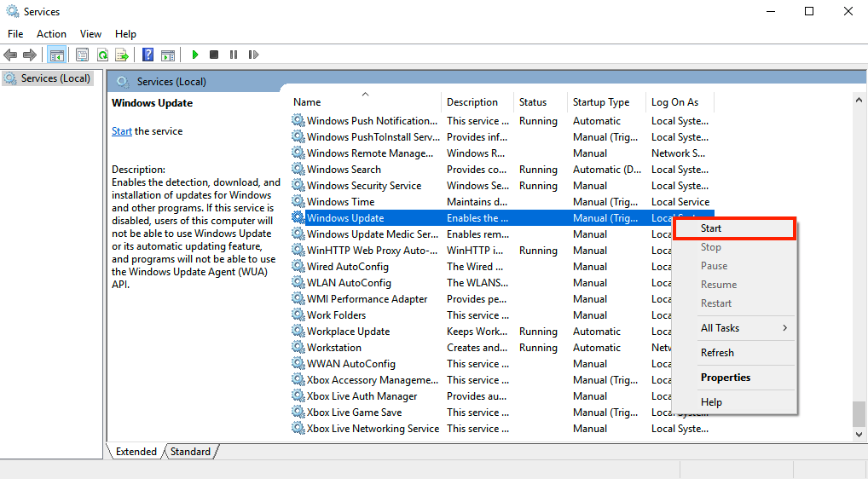The width and height of the screenshot is (868, 479).
Task: Sort by the Name column header
Action: coord(366,102)
